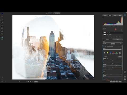Apply the Desert color preset
127x95 pixels.
114,53
